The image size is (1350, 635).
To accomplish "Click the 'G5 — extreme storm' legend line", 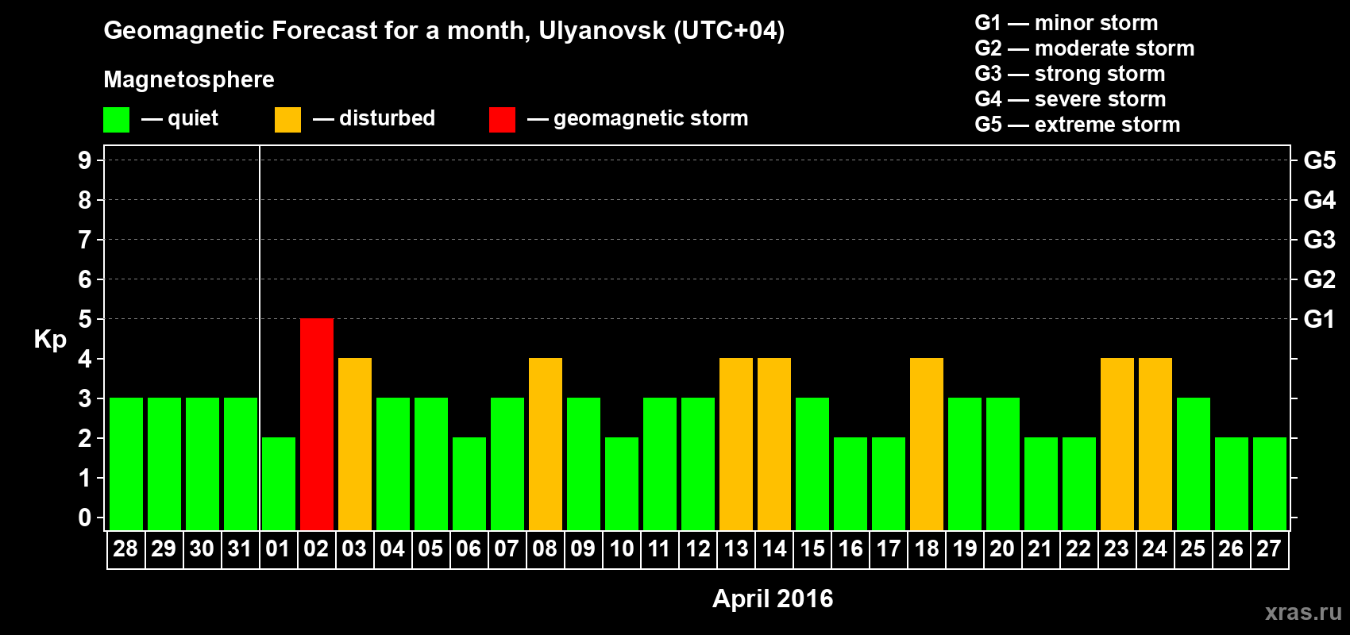I will 1078,125.
